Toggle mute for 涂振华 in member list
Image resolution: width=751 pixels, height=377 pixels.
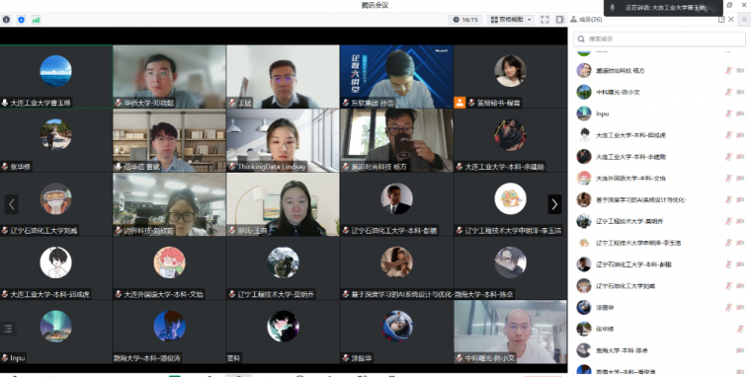click(x=728, y=307)
